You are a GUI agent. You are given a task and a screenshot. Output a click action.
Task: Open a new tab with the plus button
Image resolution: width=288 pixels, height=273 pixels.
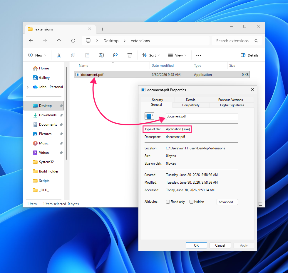click(x=103, y=29)
